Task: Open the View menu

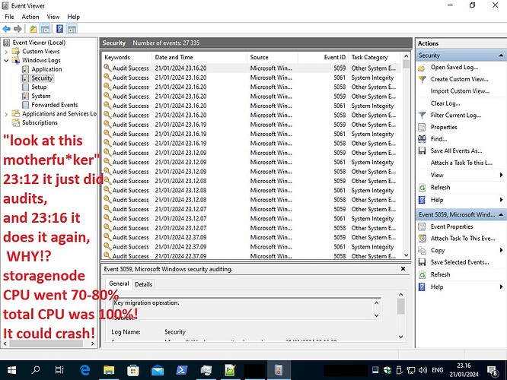Action: 53,17
